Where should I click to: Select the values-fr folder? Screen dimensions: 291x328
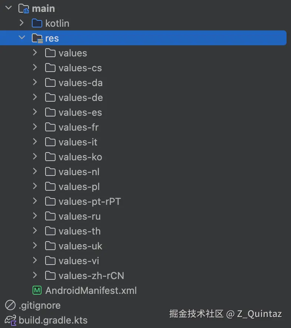tap(78, 127)
